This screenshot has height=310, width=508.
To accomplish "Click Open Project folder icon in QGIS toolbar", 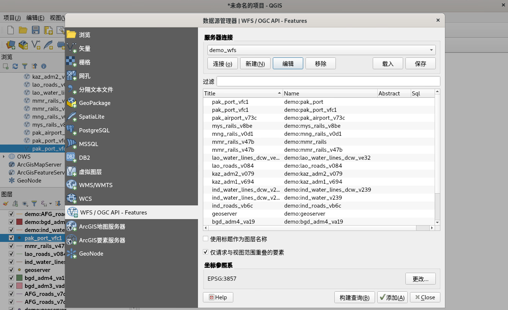I will click(23, 30).
